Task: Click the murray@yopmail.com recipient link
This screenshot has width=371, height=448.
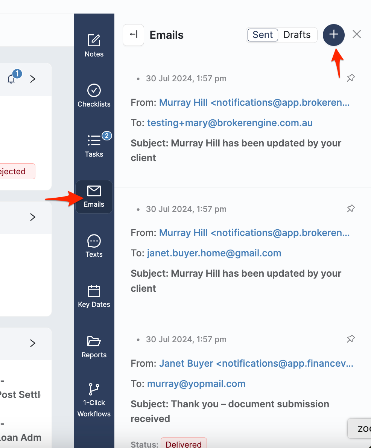Action: pos(196,384)
